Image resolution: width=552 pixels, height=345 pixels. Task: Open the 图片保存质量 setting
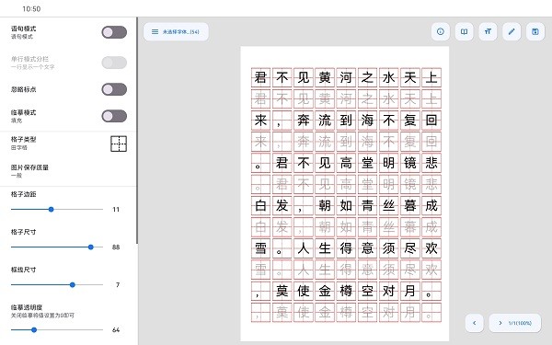click(x=67, y=171)
